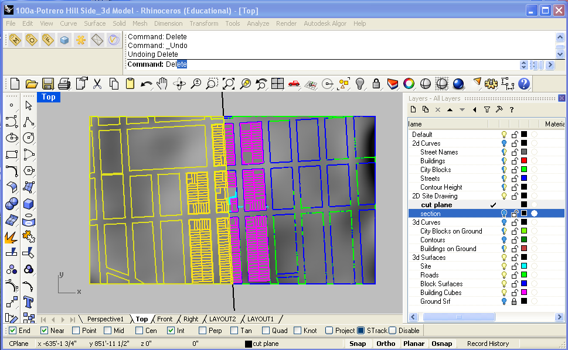This screenshot has width=568, height=350.
Task: Open the color wheel icon in toolbar
Action: [x=409, y=84]
